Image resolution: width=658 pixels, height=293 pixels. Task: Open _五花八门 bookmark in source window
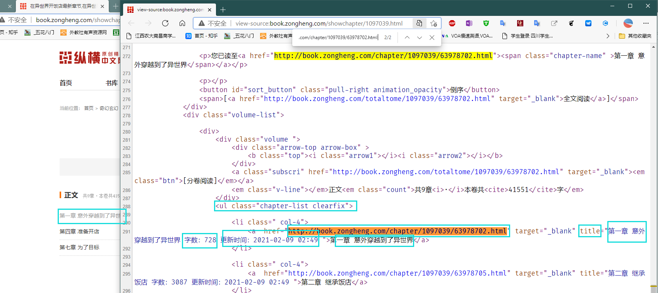tap(239, 36)
